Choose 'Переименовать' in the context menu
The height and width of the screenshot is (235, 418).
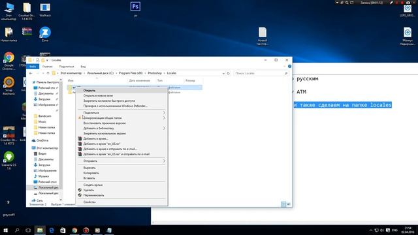[122, 195]
